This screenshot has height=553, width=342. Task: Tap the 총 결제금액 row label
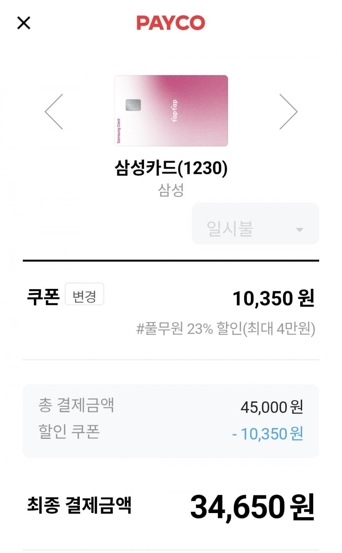(x=76, y=405)
